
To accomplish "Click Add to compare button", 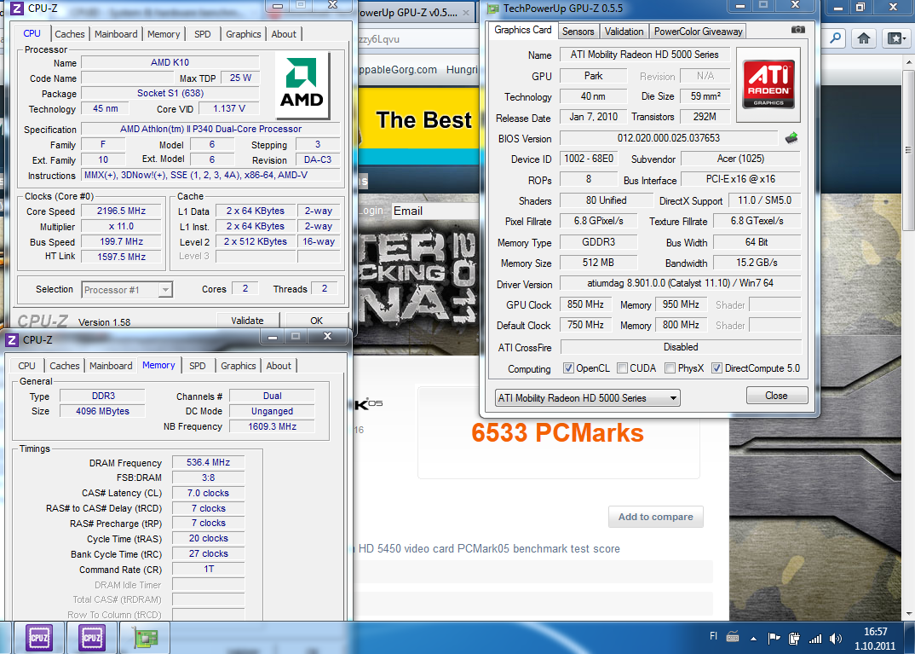I will (656, 517).
